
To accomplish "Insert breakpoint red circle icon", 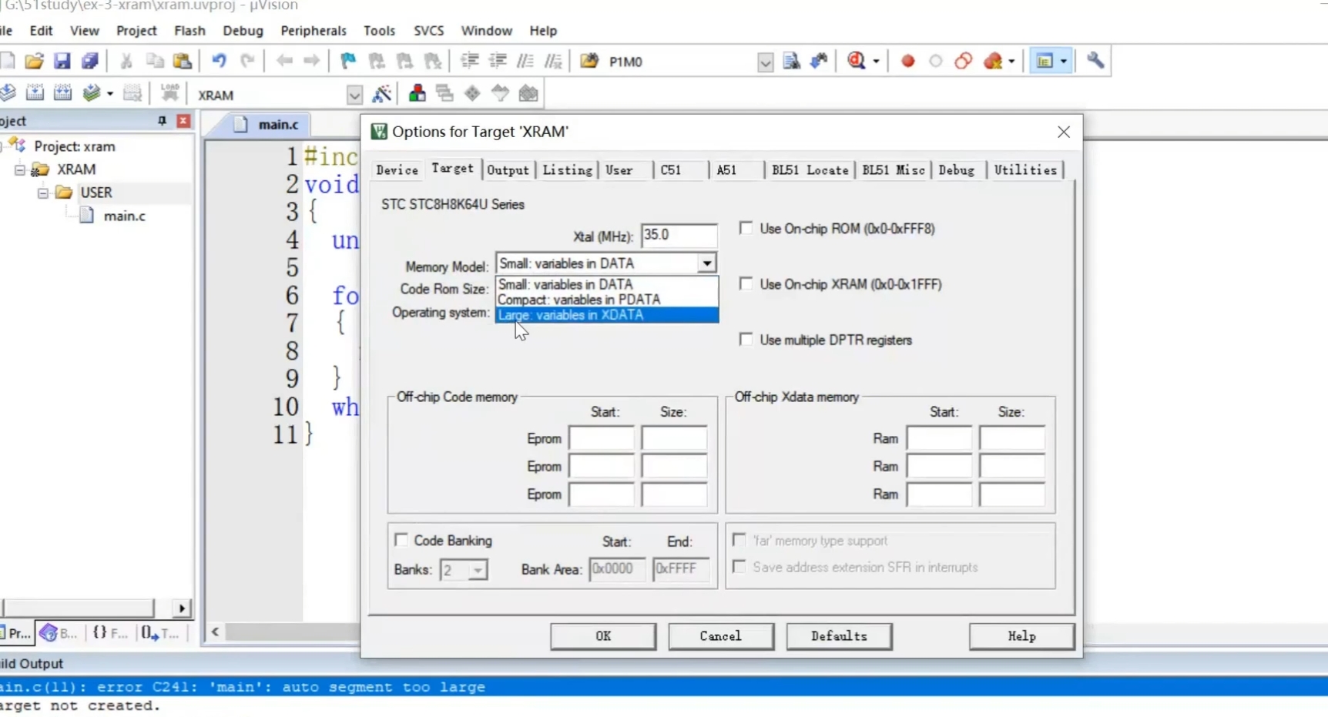I will coord(907,61).
